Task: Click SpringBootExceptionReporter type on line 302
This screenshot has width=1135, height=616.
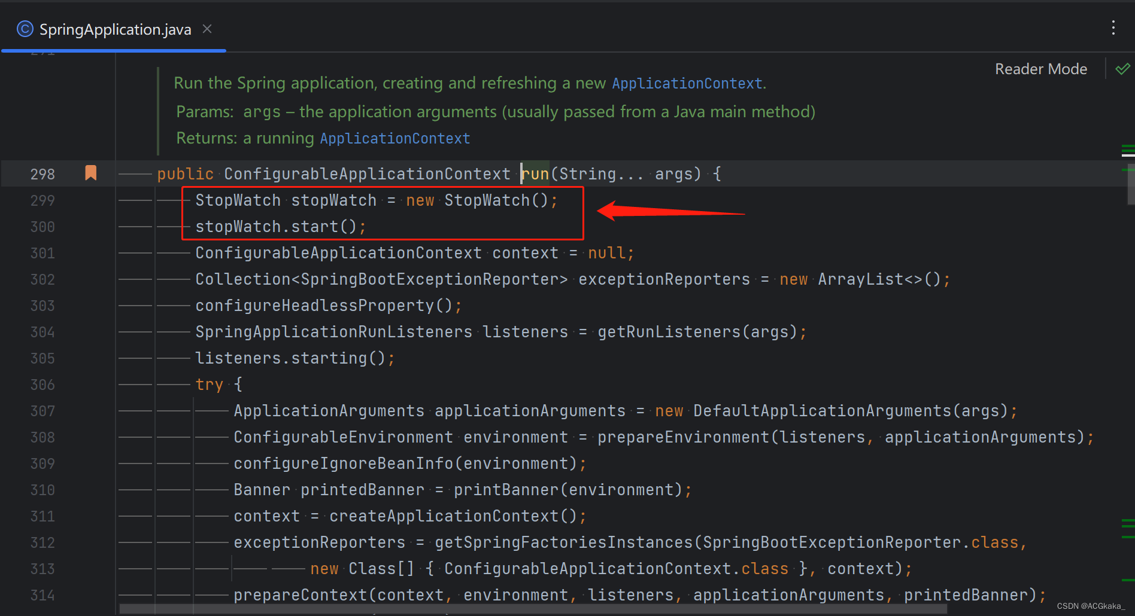Action: (429, 279)
